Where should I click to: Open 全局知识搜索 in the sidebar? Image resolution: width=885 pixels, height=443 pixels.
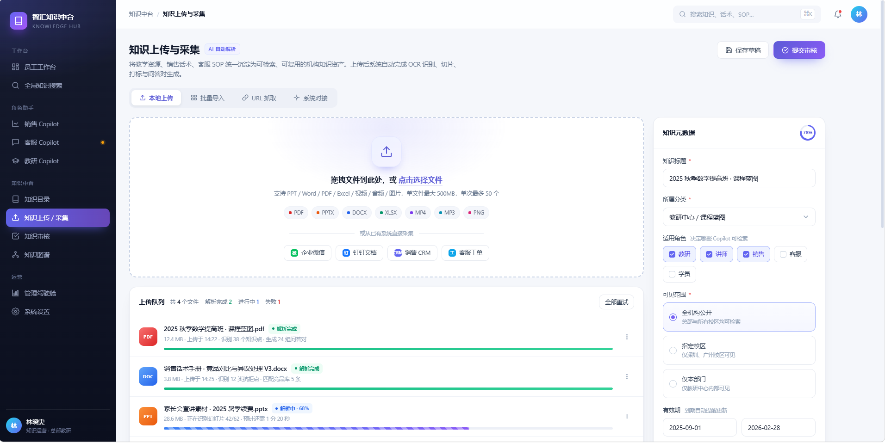58,86
